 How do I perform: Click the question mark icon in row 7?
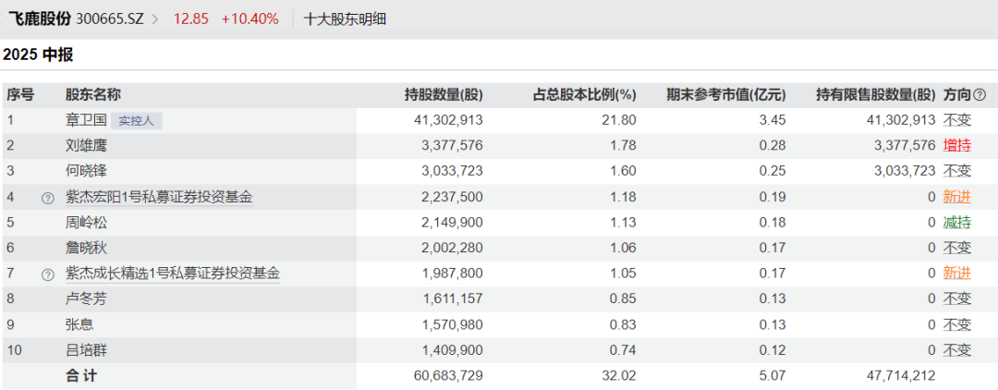point(47,274)
